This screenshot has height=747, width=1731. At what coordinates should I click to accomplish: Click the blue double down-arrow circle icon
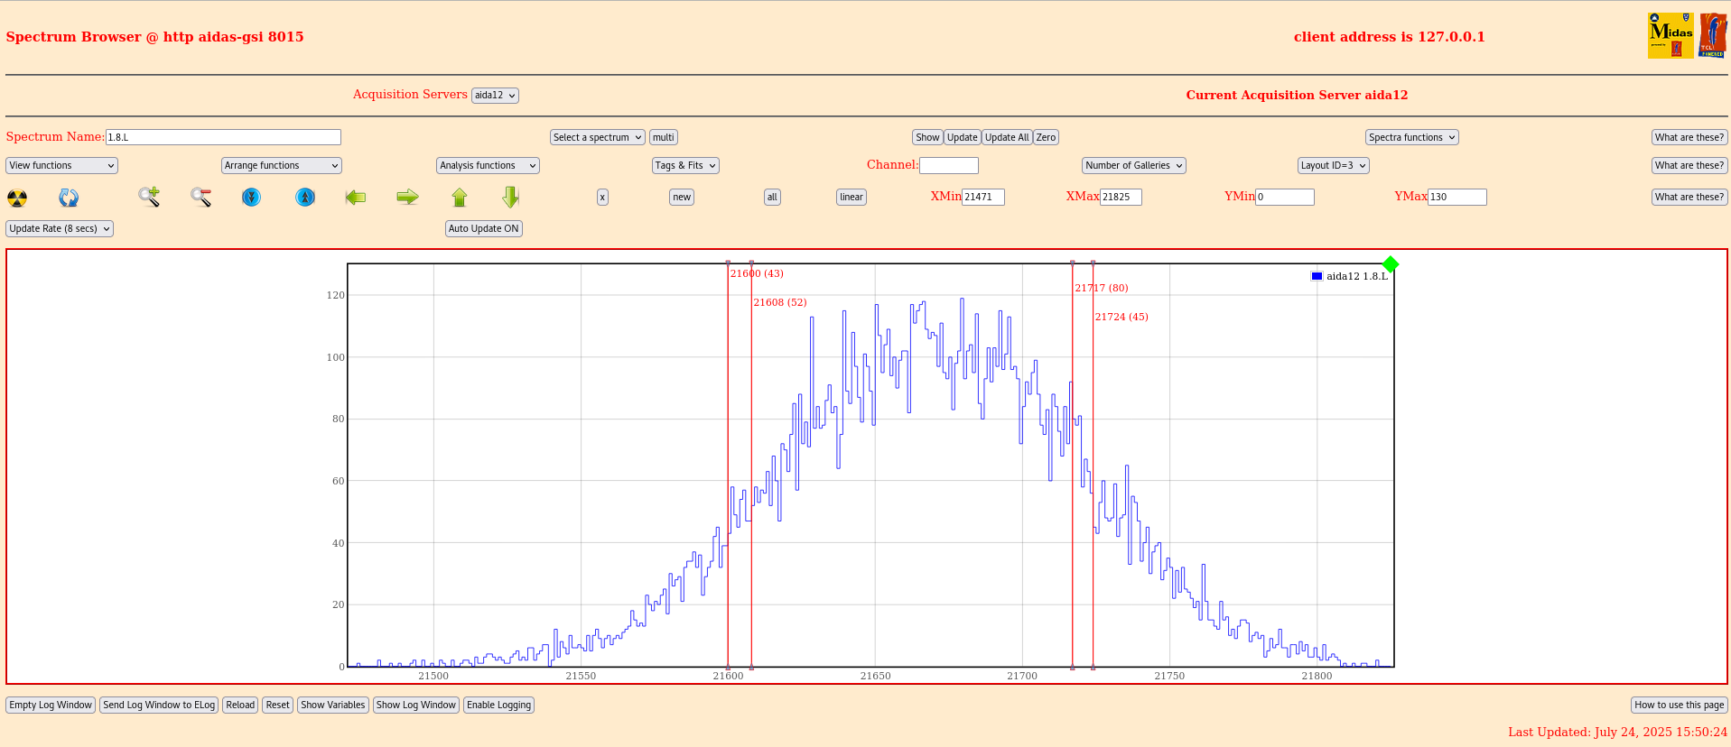pos(252,197)
